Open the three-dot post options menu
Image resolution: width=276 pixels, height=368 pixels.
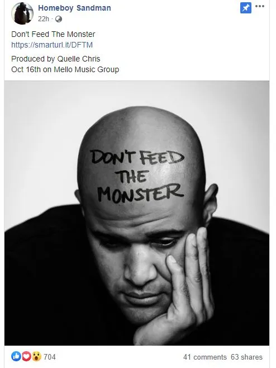click(x=260, y=6)
